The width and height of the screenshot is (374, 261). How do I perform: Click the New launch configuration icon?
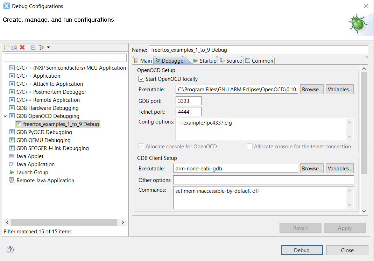coord(6,47)
